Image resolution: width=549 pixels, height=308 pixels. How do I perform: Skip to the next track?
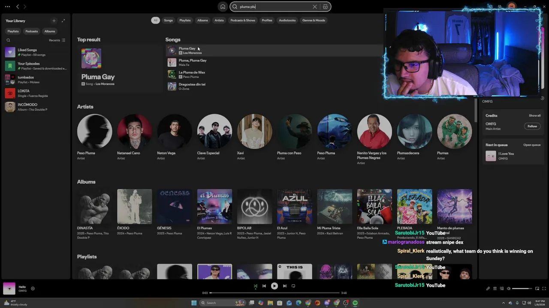tap(285, 286)
